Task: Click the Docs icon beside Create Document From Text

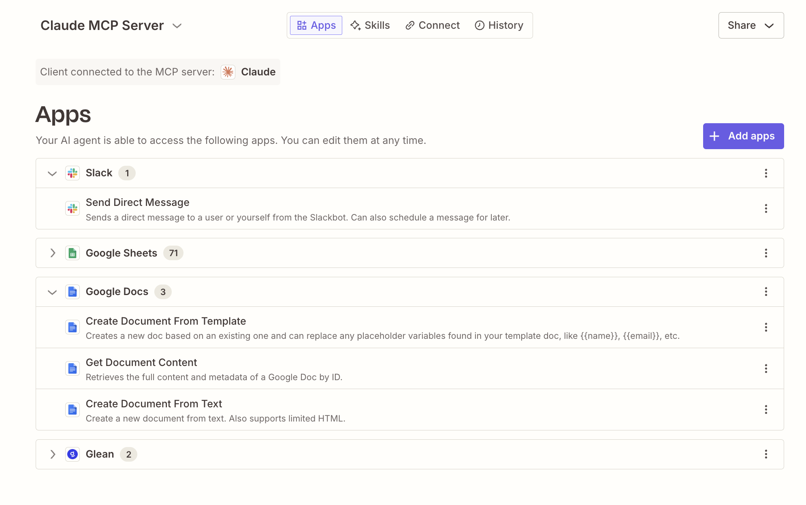Action: tap(72, 410)
